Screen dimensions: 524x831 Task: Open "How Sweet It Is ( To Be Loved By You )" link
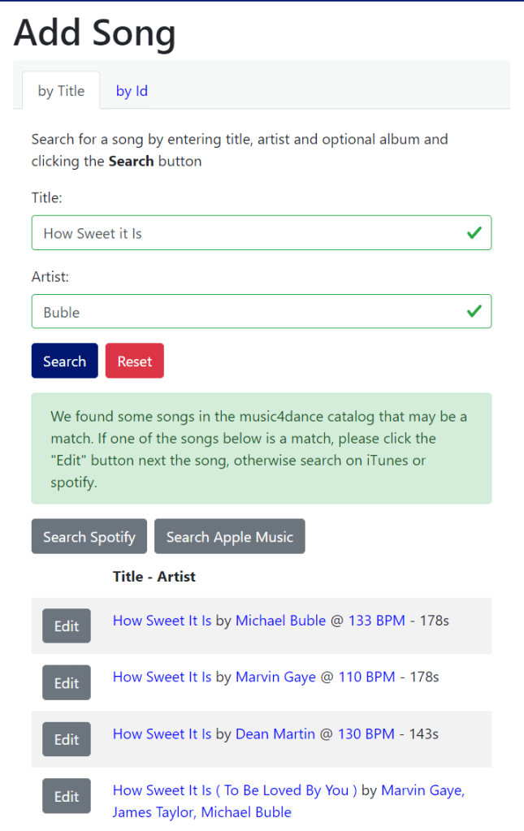pyautogui.click(x=235, y=790)
